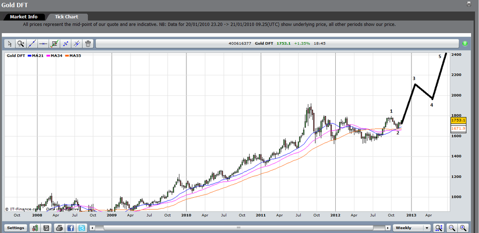
Task: Click the 1671.9 orange MA price tag
Action: pos(458,128)
